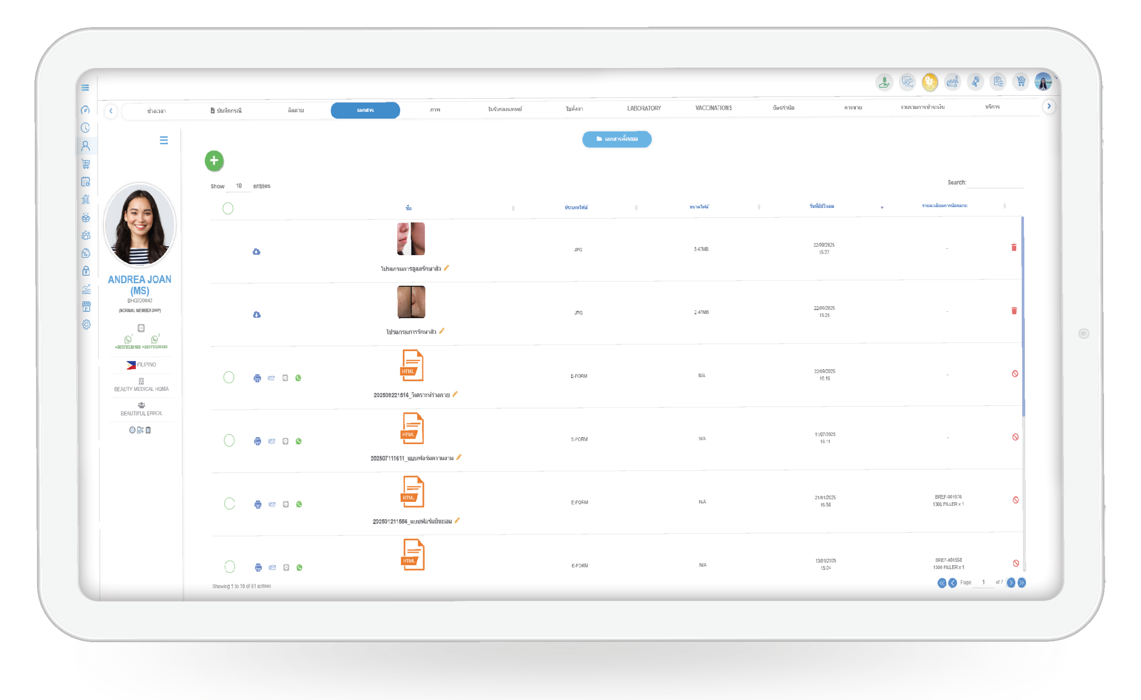Viewport: 1141px width, 700px height.
Task: Click the blue all-documents folder button
Action: point(616,139)
